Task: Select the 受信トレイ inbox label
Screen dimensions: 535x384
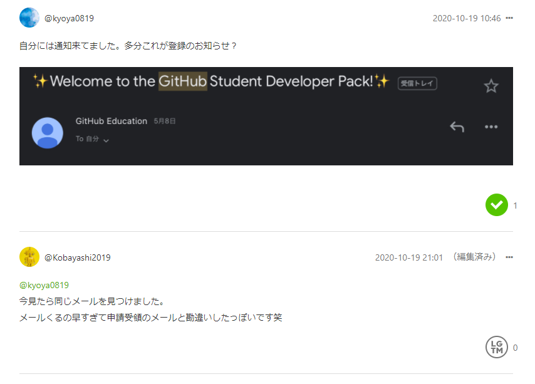Action: 417,83
